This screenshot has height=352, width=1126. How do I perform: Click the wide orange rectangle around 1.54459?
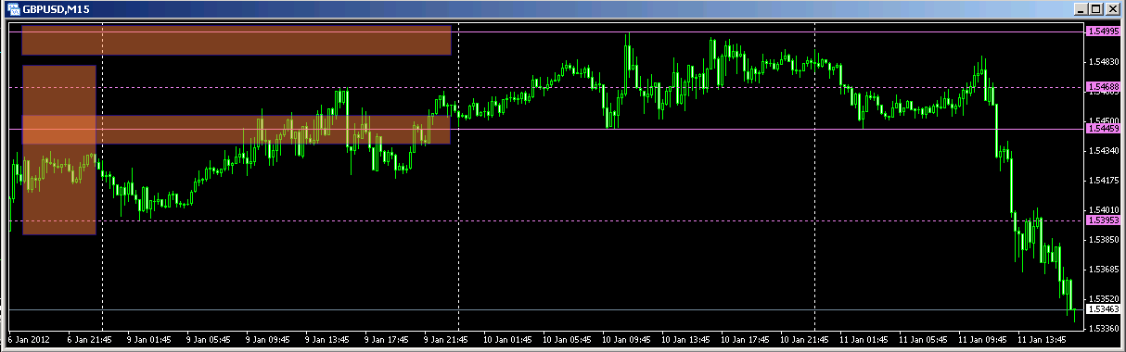pos(237,130)
